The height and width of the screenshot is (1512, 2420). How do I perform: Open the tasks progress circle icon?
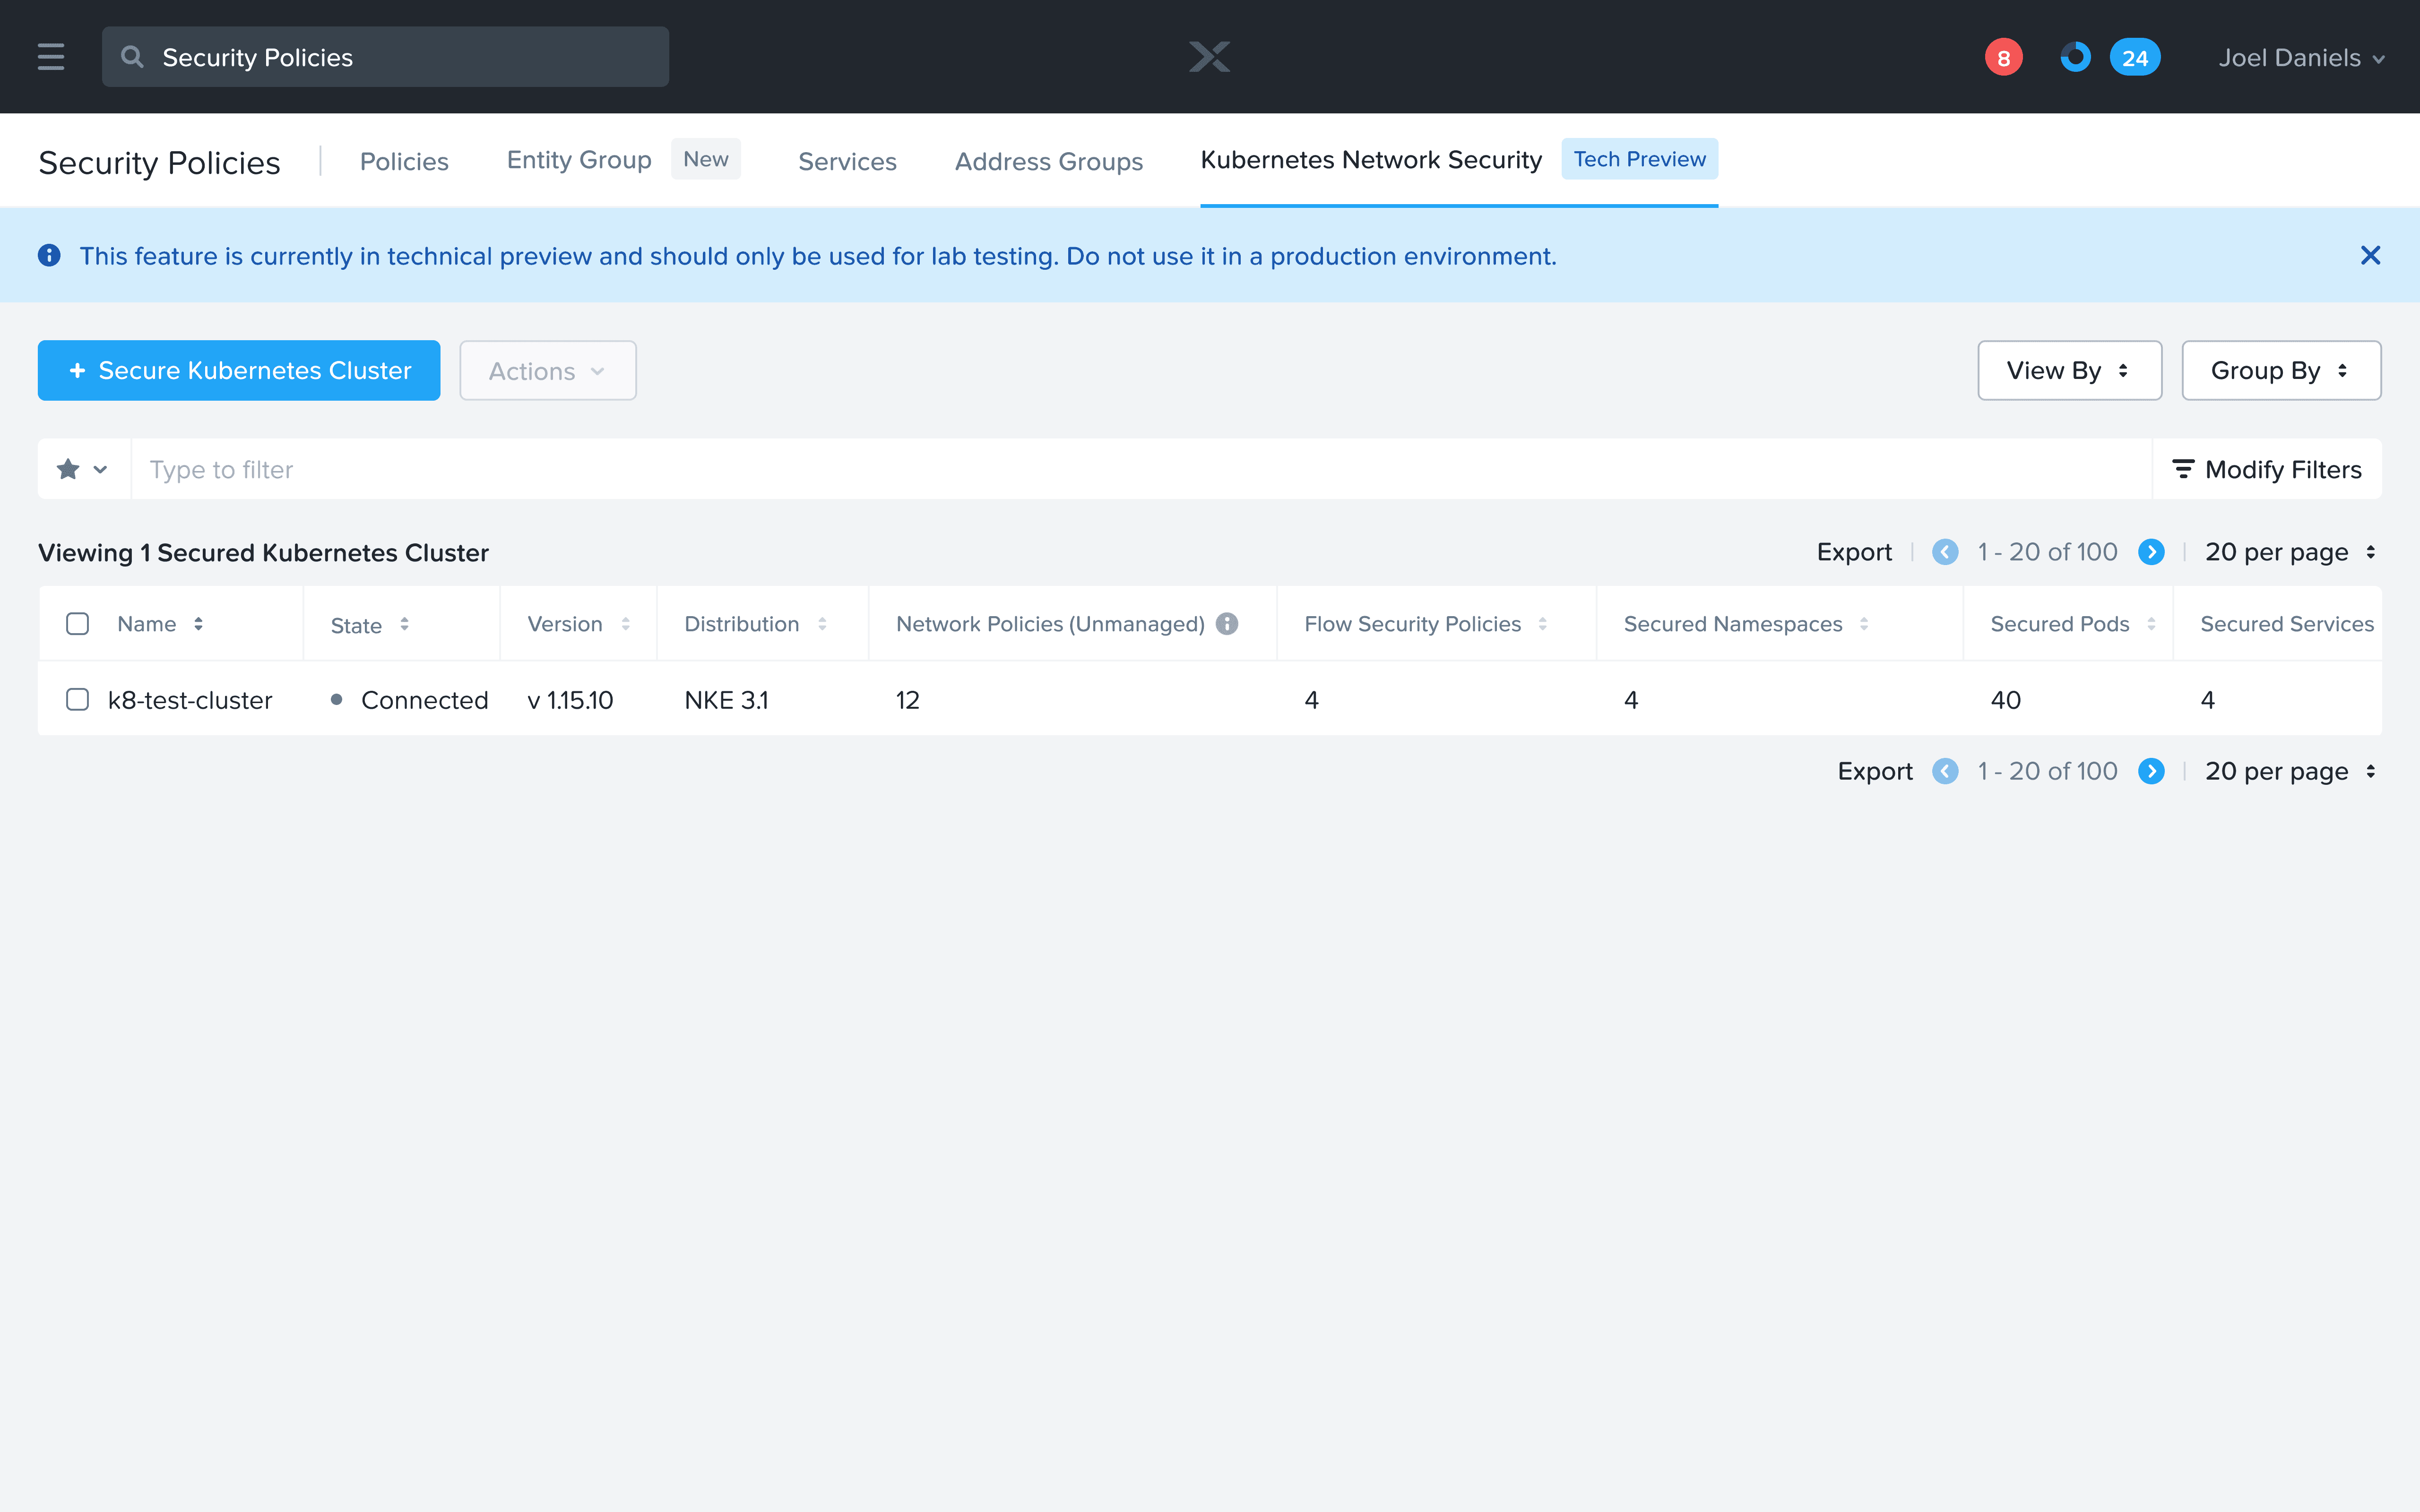tap(2075, 58)
